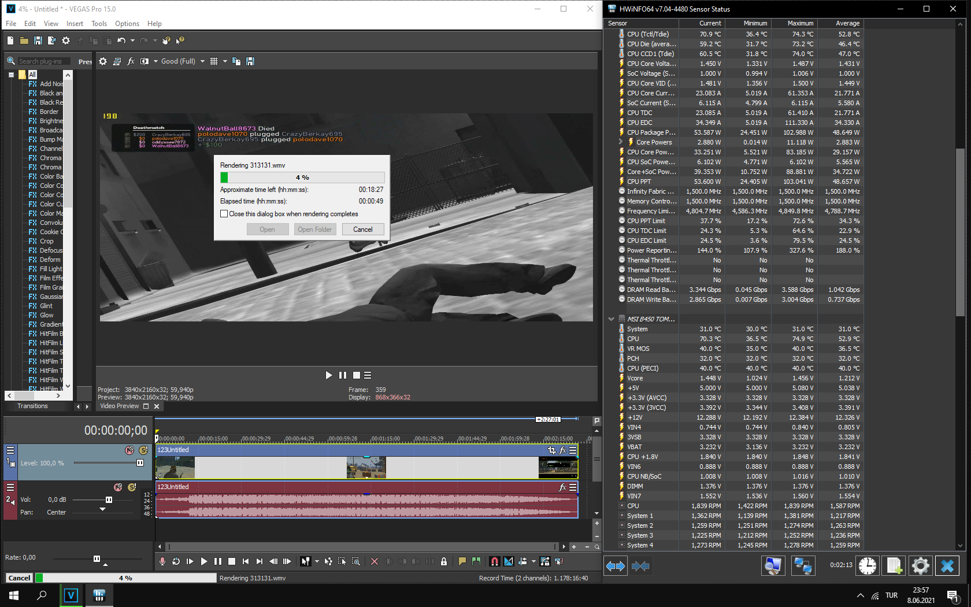This screenshot has width=971, height=607.
Task: Click Play in the timeline transport bar
Action: pos(204,561)
